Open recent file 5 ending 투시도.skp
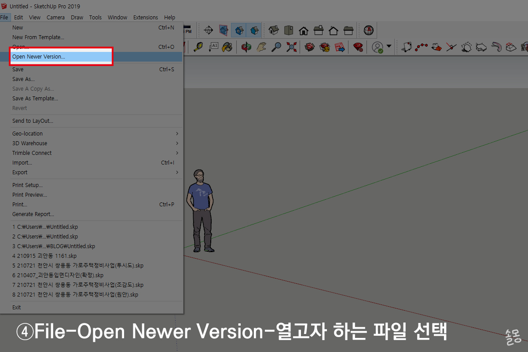Screen dimensions: 528x352 coord(92,265)
